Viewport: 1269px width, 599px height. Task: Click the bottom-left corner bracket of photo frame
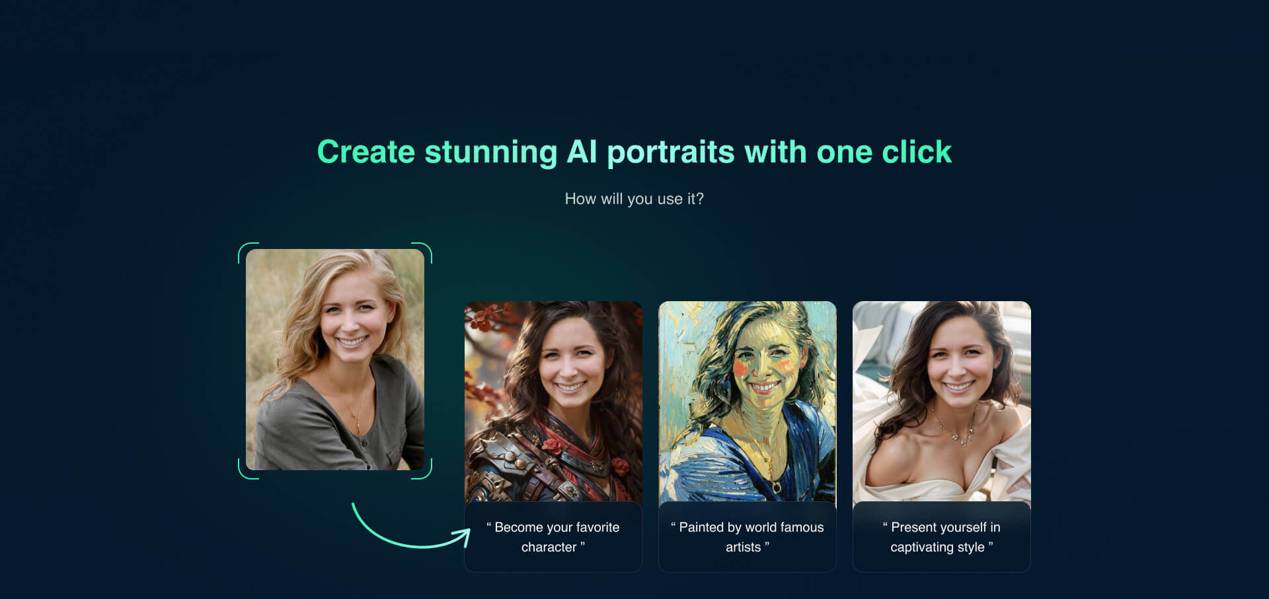click(248, 469)
